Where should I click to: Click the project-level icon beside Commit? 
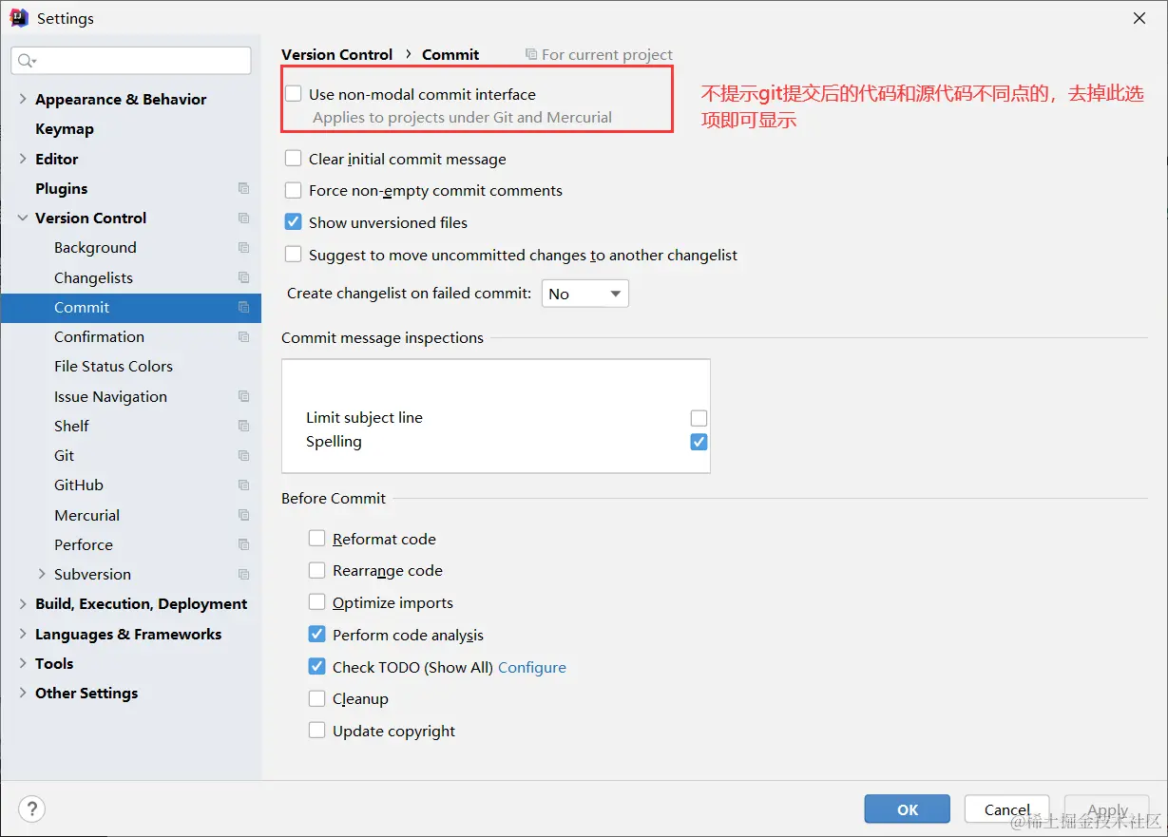243,307
